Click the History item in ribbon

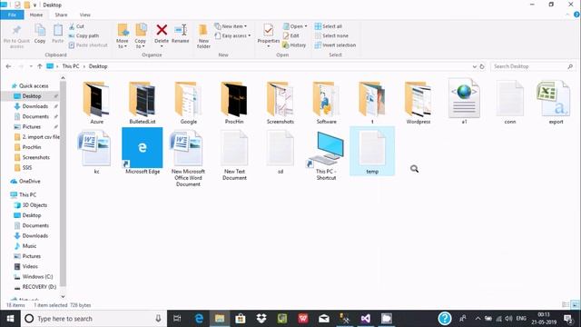tap(294, 45)
